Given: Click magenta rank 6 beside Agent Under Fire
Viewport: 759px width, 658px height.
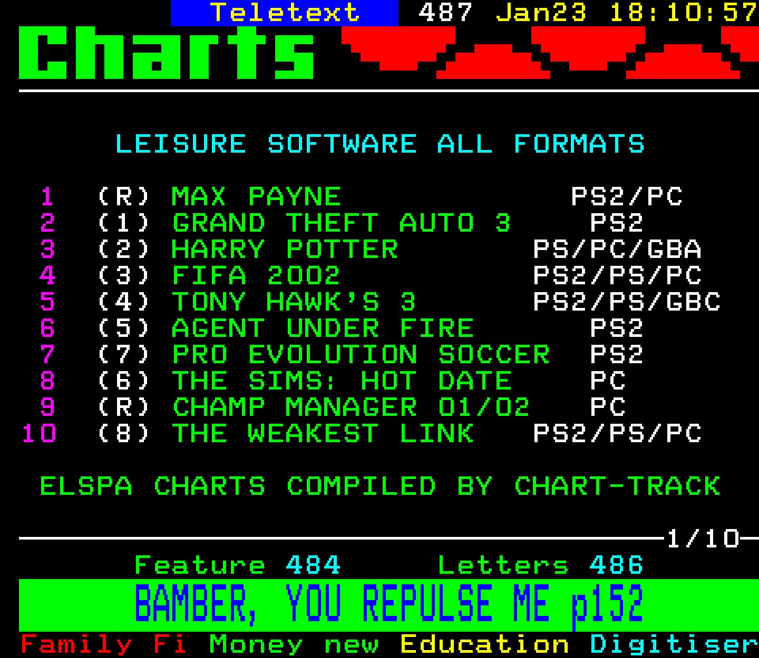Looking at the screenshot, I should point(47,328).
